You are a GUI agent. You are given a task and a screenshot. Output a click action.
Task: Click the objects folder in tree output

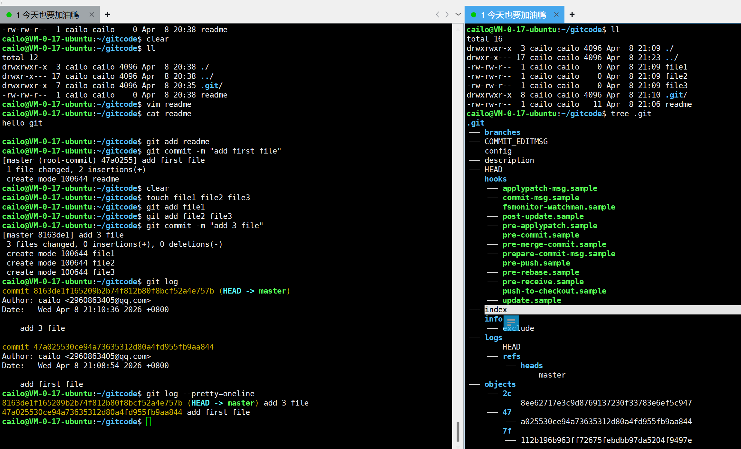click(x=500, y=384)
